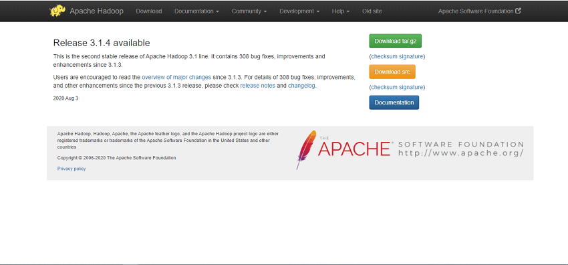This screenshot has width=568, height=265.
Task: Open the signature link under Download tar.gz
Action: [411, 57]
